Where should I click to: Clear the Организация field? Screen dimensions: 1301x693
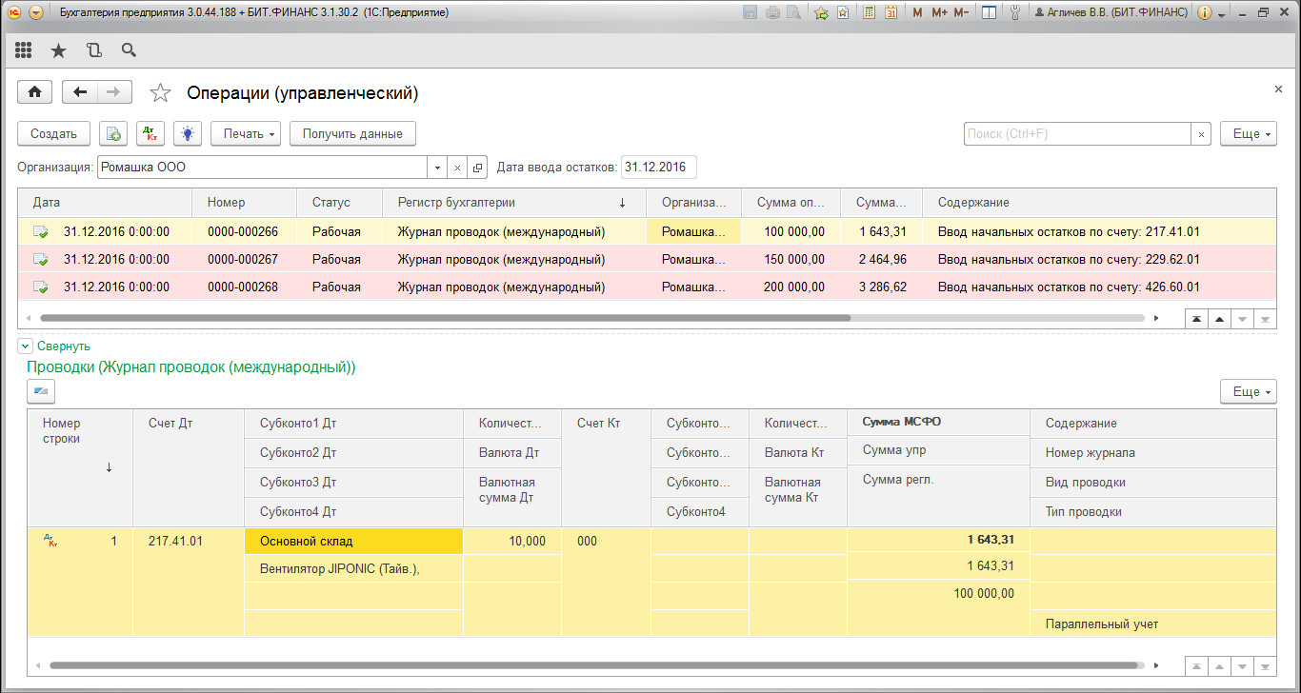tap(457, 168)
